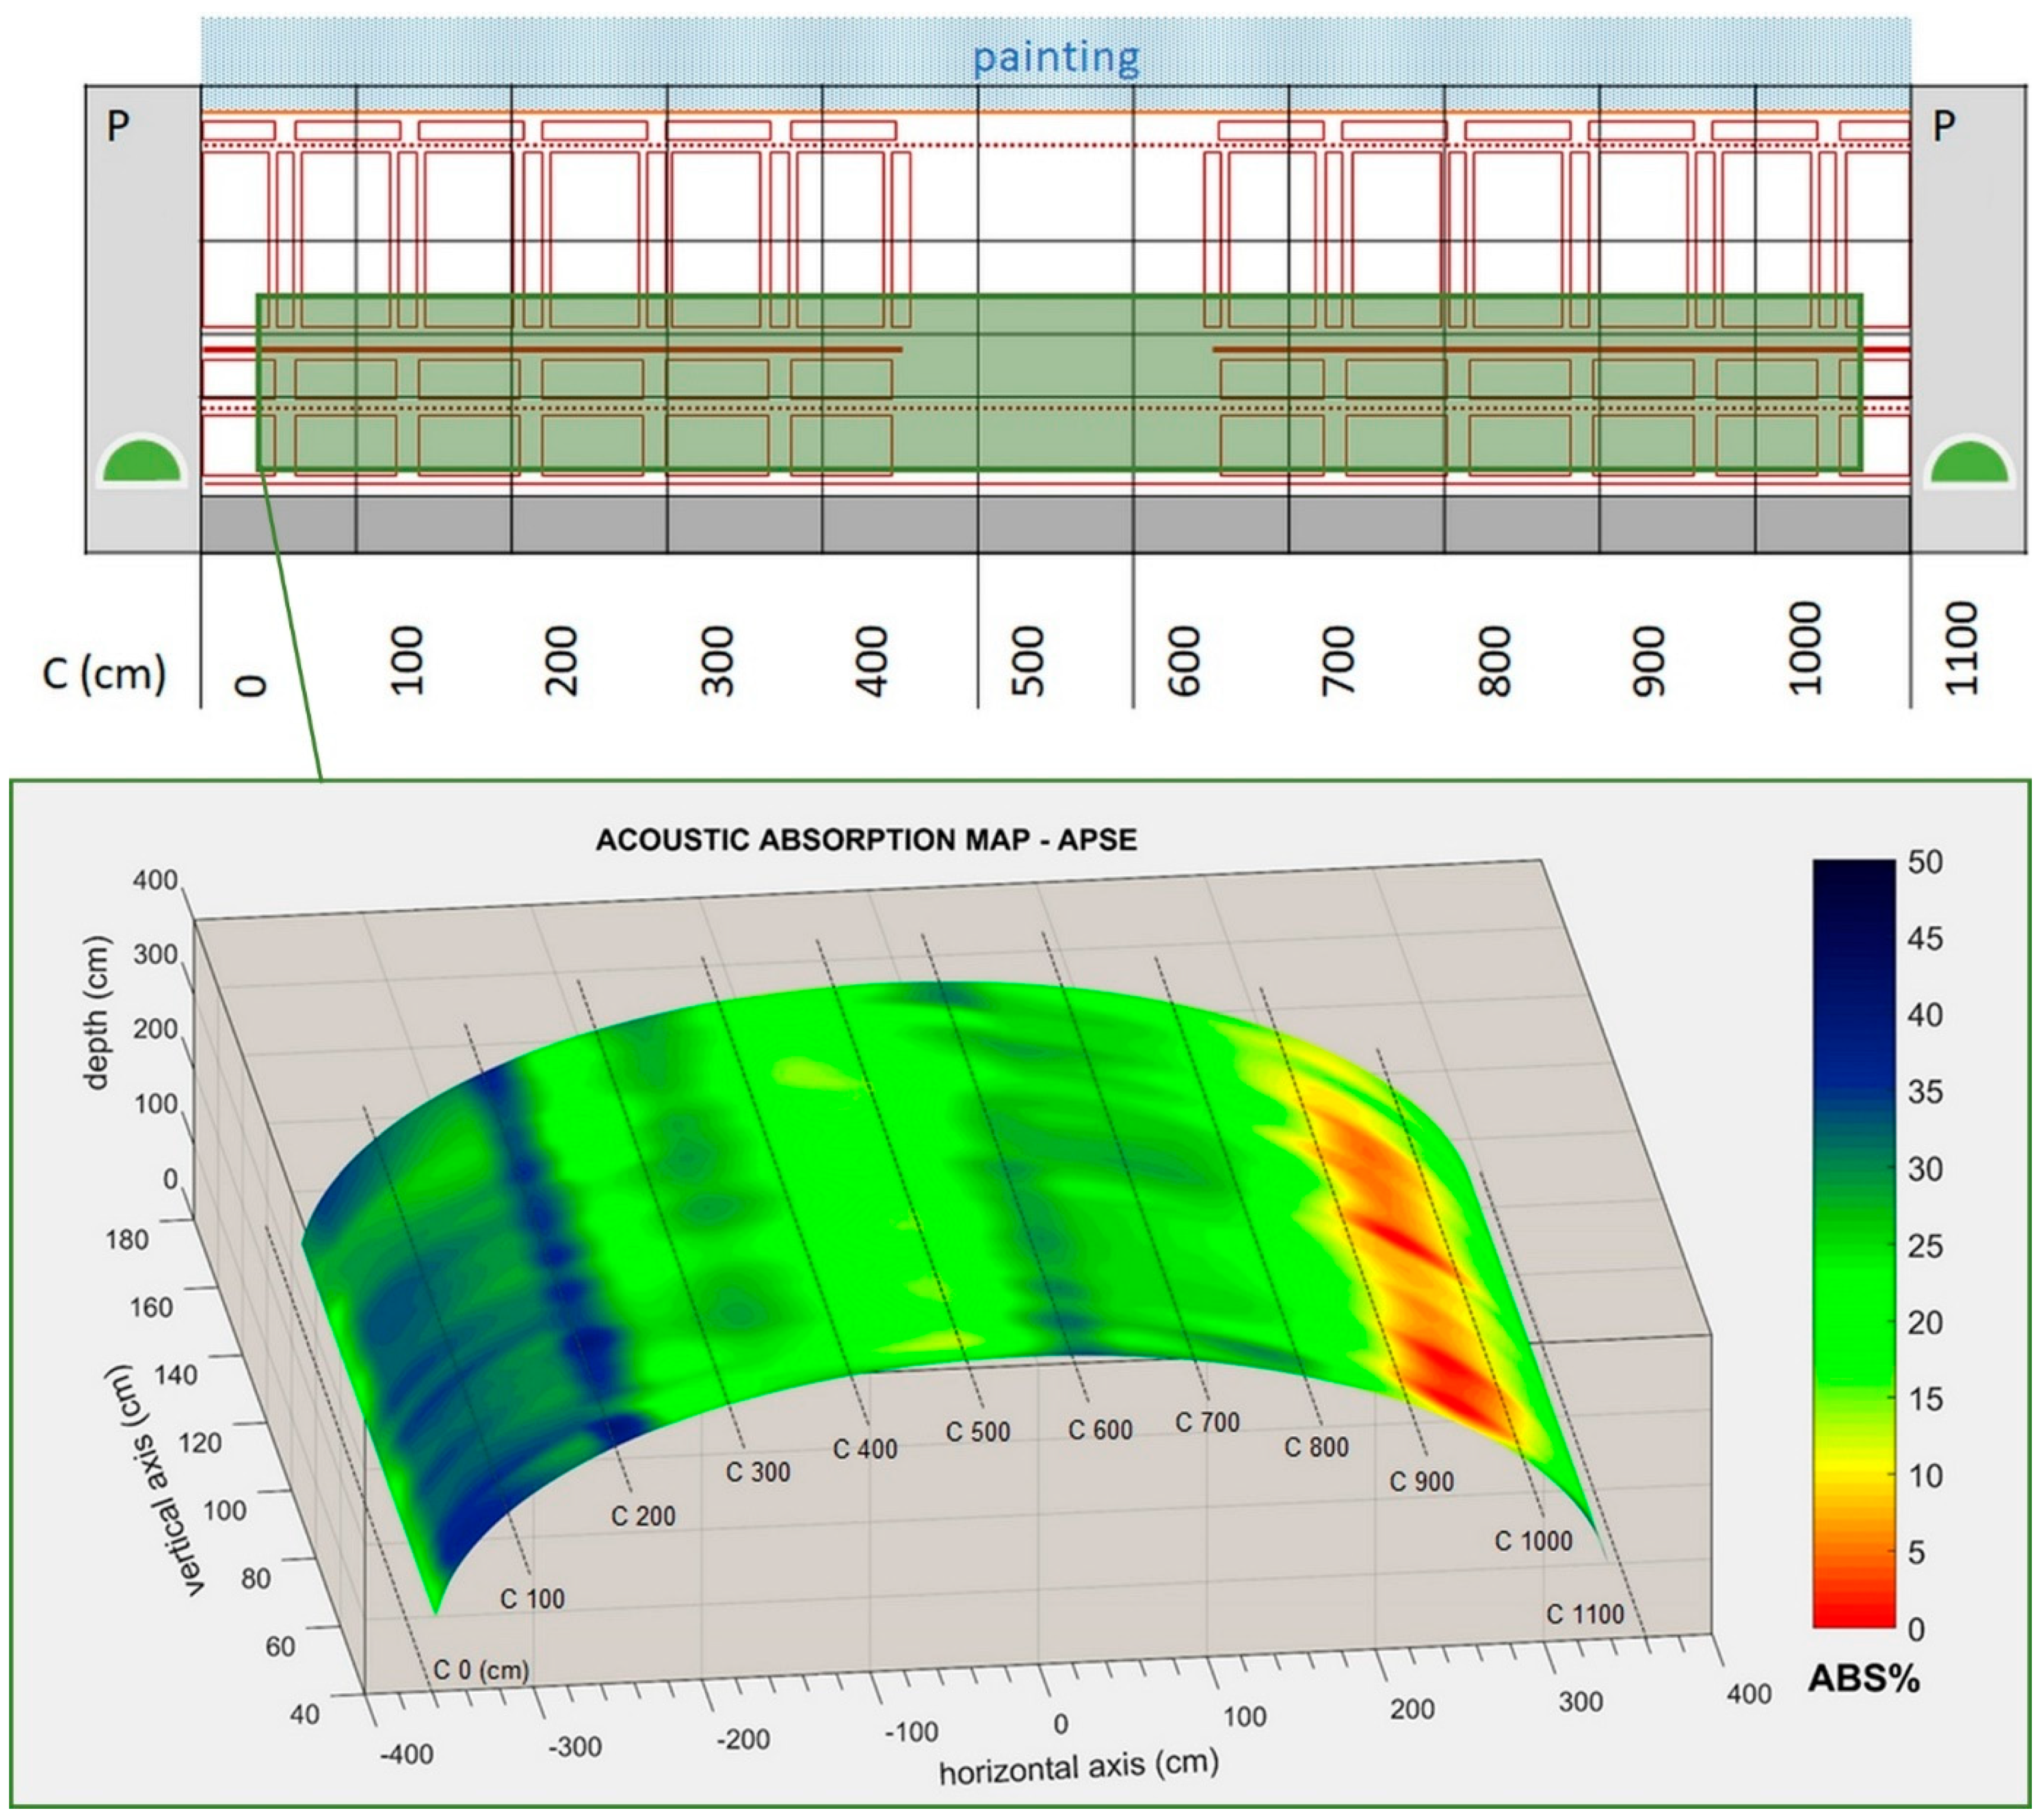Click the 'ACOUSTIC ABSORPTION MAP - APSE' title
Viewport: 2042px width, 1820px height.
click(866, 839)
